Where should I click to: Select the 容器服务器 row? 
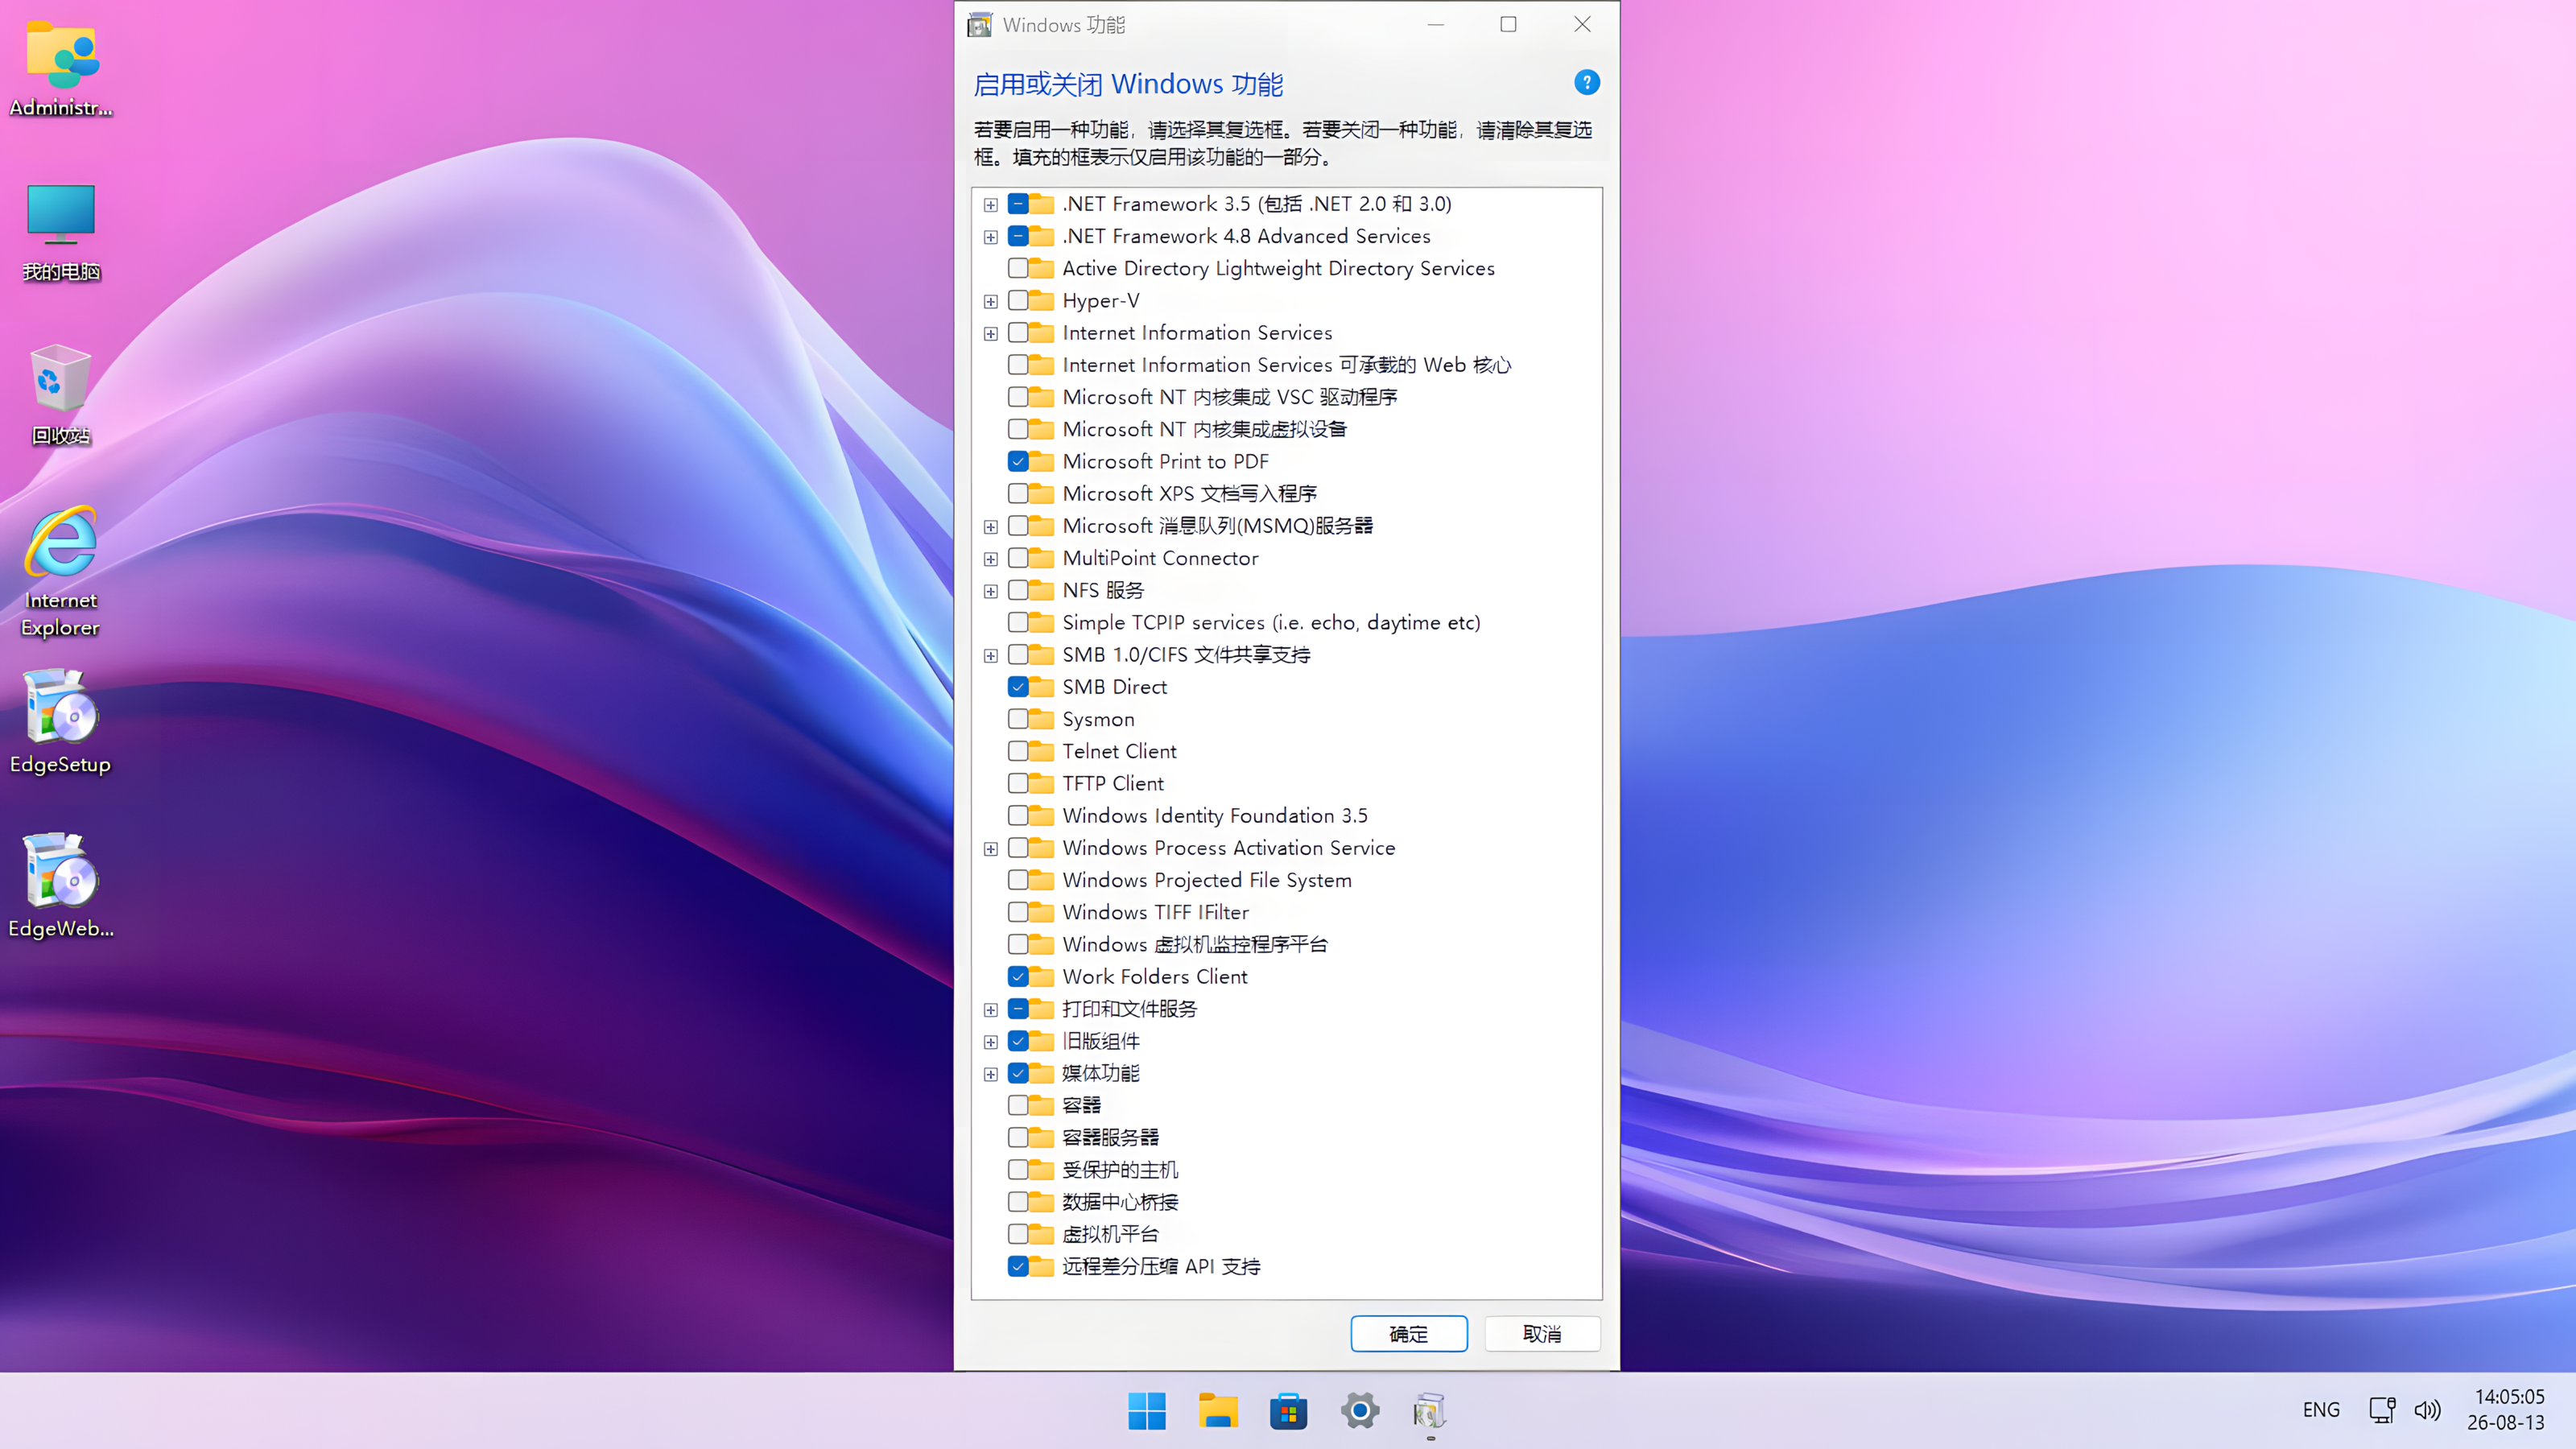point(1110,1137)
